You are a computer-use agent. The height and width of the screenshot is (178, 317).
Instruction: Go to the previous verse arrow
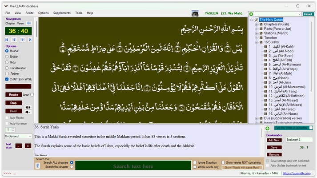click(x=14, y=40)
